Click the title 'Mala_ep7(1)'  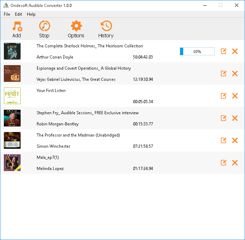(48, 157)
